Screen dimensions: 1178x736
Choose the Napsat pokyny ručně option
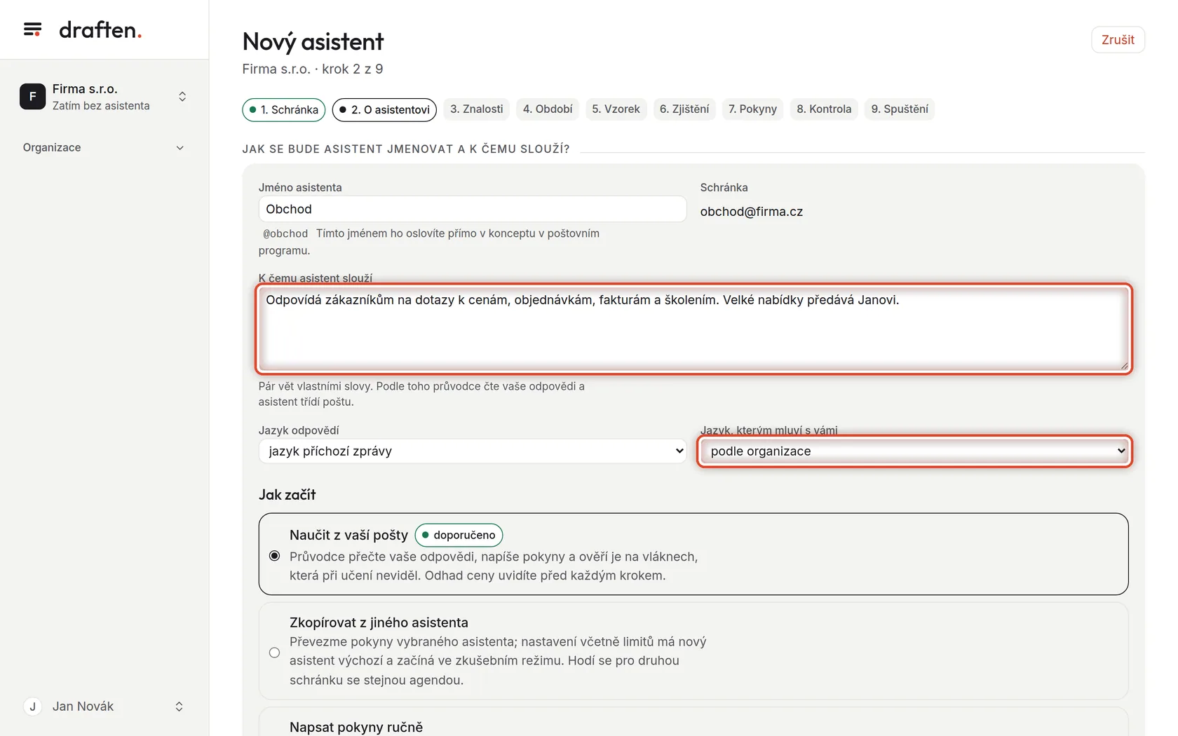356,727
